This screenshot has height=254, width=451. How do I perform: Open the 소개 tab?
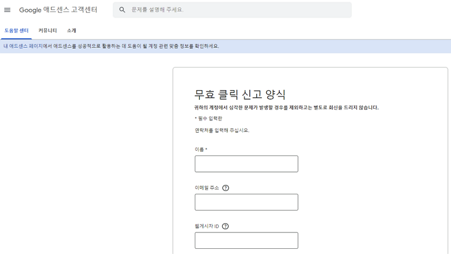(71, 30)
